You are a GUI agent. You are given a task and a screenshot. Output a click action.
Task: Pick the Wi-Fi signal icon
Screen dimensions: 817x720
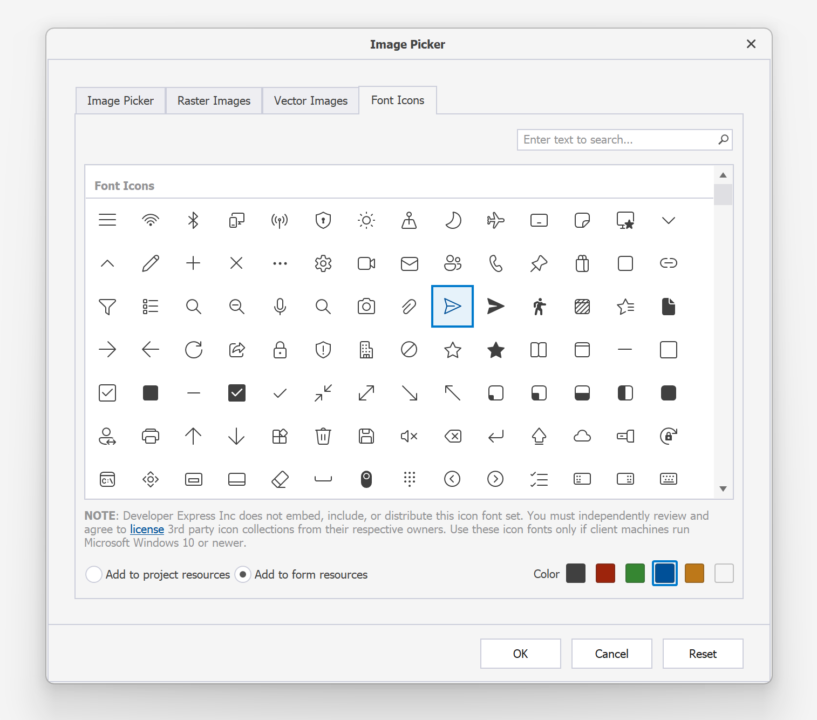click(151, 220)
